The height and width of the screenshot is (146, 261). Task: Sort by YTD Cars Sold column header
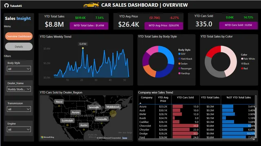coord(185,97)
